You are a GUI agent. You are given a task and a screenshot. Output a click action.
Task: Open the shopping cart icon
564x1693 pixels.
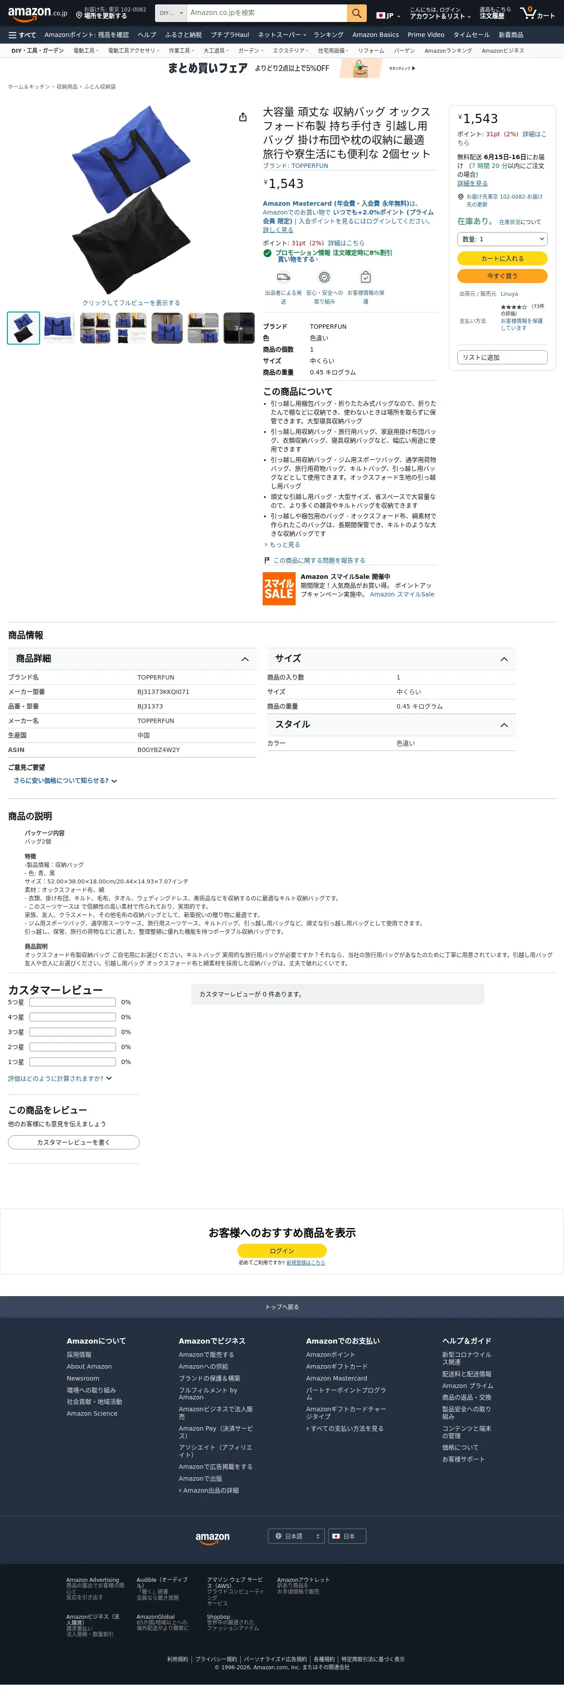point(537,12)
